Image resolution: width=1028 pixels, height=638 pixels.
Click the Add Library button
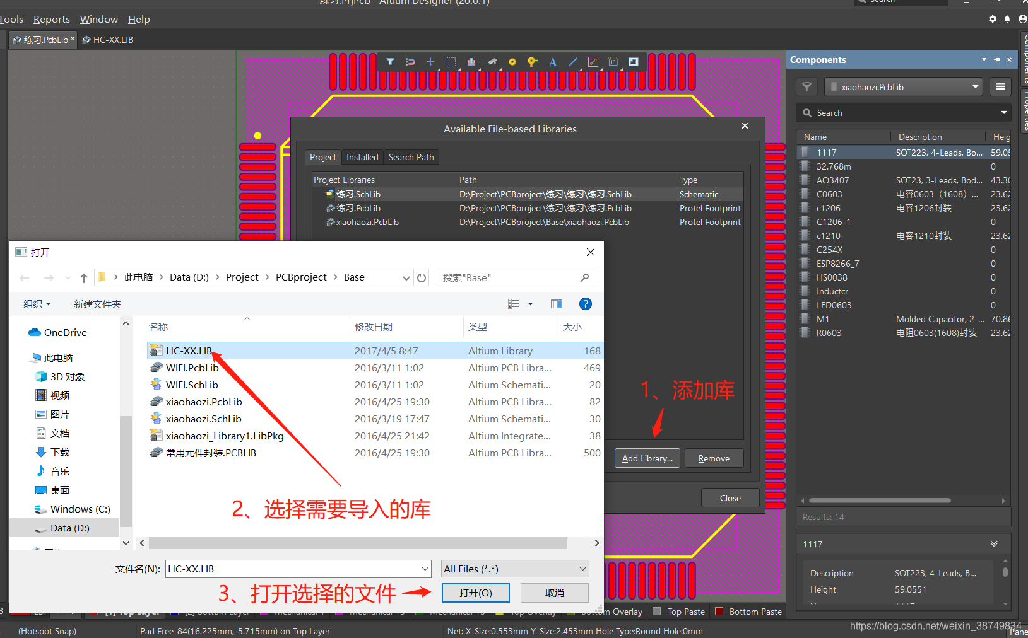coord(647,458)
